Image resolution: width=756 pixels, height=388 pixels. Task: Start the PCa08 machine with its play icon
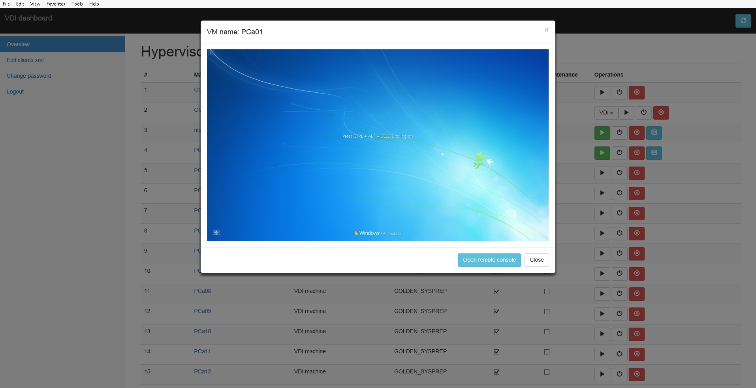tap(602, 294)
